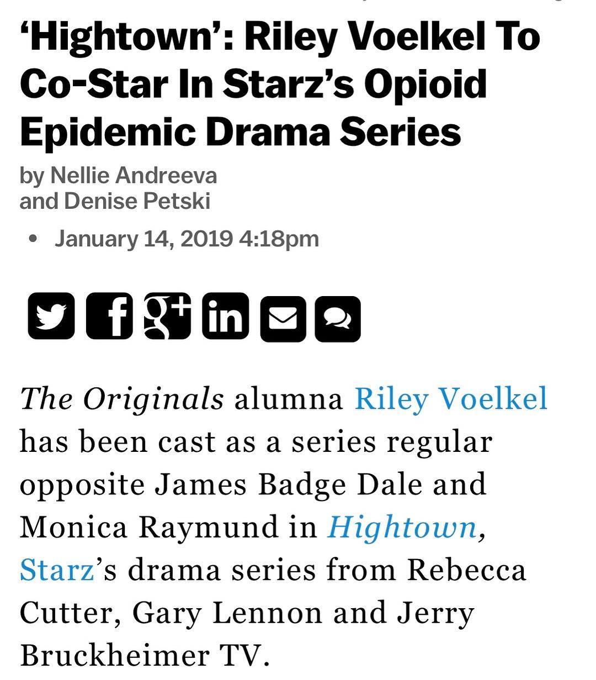Viewport: 596px width, 680px height.
Task: Click the blue Starz link
Action: pos(57,570)
